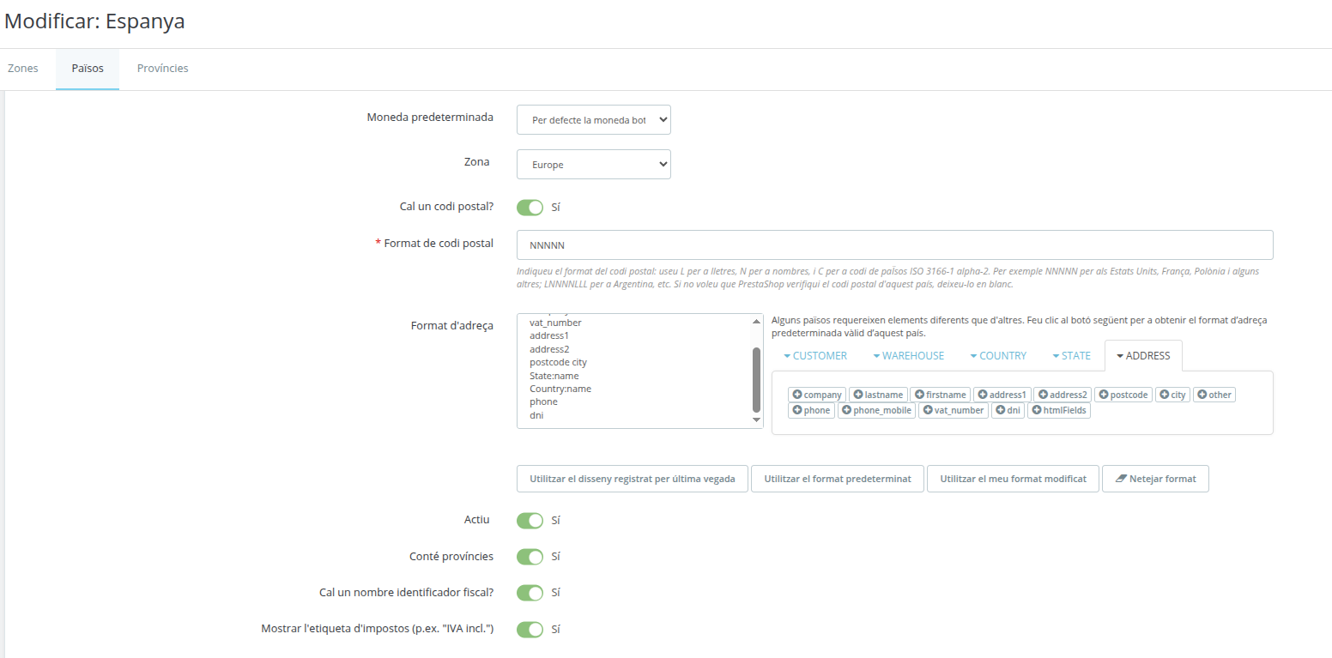Open the Zones tab
Image resolution: width=1332 pixels, height=658 pixels.
tap(23, 69)
